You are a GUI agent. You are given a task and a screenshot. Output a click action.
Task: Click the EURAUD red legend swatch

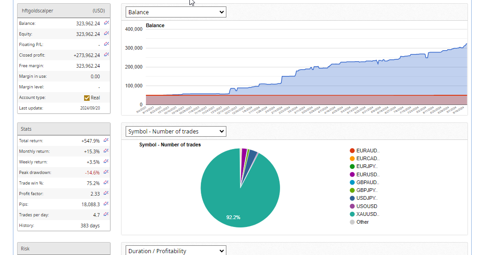[352, 151]
